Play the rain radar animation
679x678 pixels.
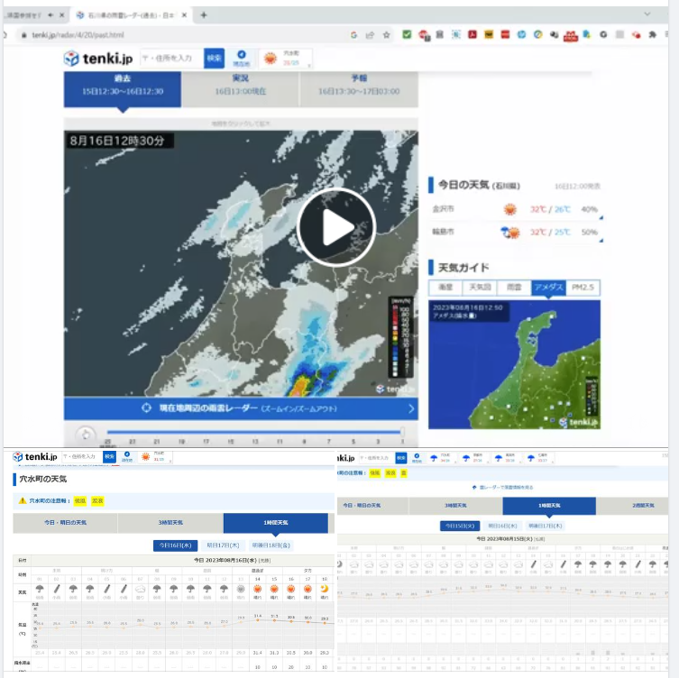(x=335, y=227)
